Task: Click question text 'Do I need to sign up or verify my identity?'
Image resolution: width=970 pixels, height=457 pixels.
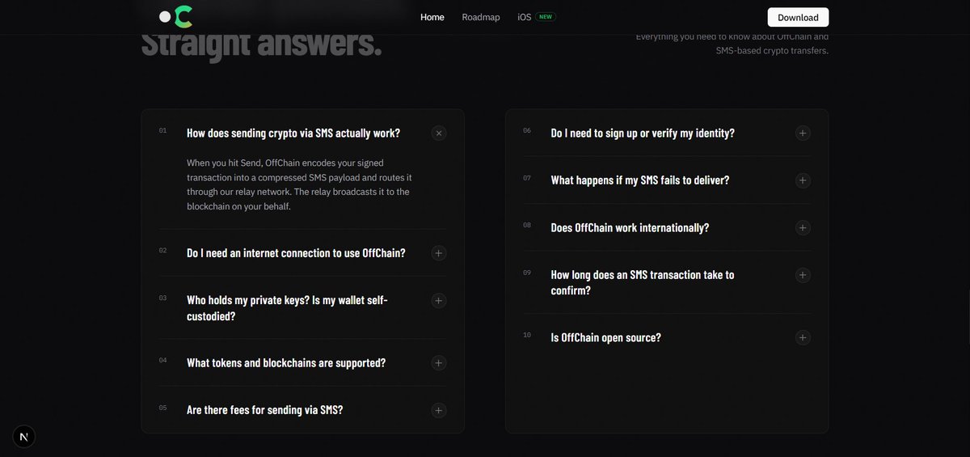Action: point(643,133)
